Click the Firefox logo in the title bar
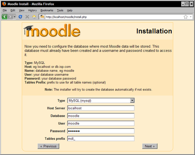 click(x=4, y=4)
